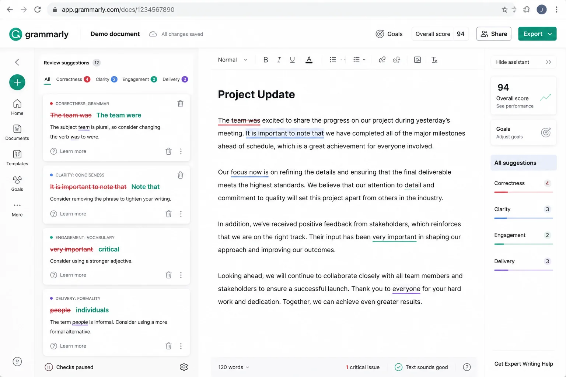Select the All suggestions tab

[x=47, y=80]
